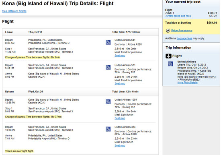Click the Price Assurance checkmark icon
Image resolution: width=221 pixels, height=155 pixels.
(x=168, y=31)
